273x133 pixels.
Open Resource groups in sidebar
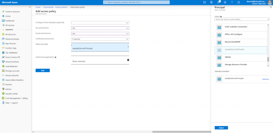coord(12,39)
